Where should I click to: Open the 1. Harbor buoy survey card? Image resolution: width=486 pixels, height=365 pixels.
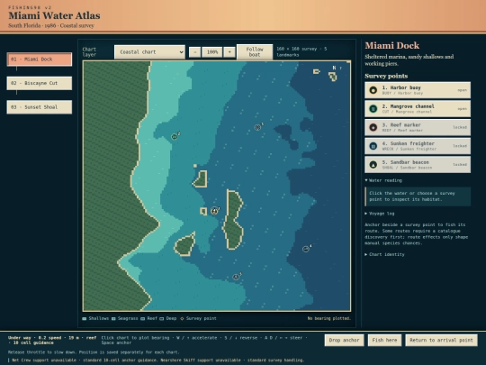point(418,90)
